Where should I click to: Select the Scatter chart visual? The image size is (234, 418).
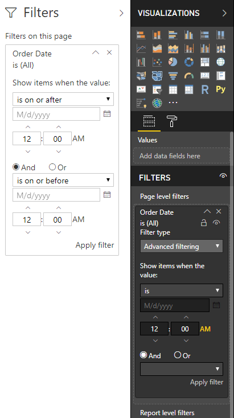coord(157,62)
